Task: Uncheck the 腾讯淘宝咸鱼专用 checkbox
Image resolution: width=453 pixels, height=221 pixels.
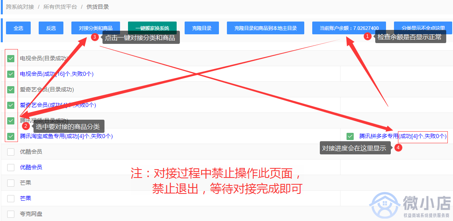Action: (x=11, y=136)
